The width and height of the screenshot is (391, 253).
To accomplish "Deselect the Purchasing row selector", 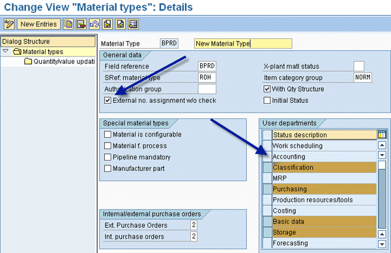I will (267, 189).
